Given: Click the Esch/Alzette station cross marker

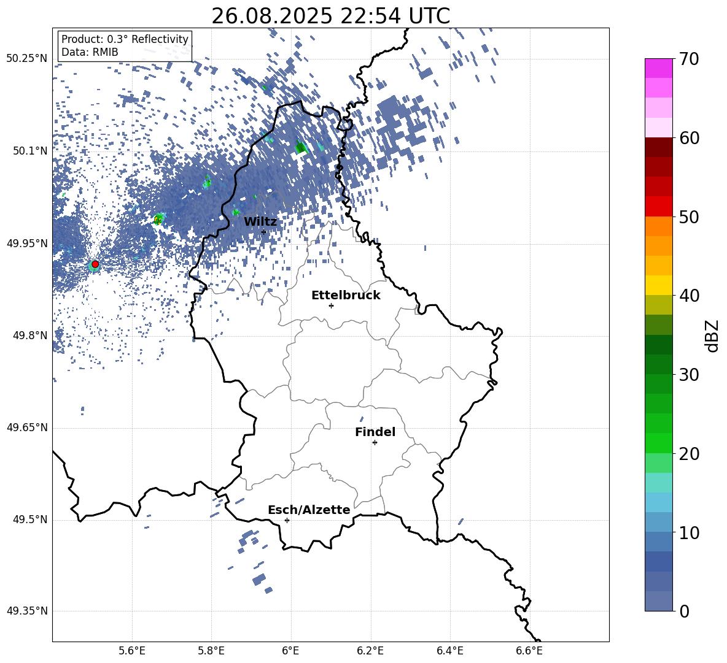Looking at the screenshot, I should 287,520.
